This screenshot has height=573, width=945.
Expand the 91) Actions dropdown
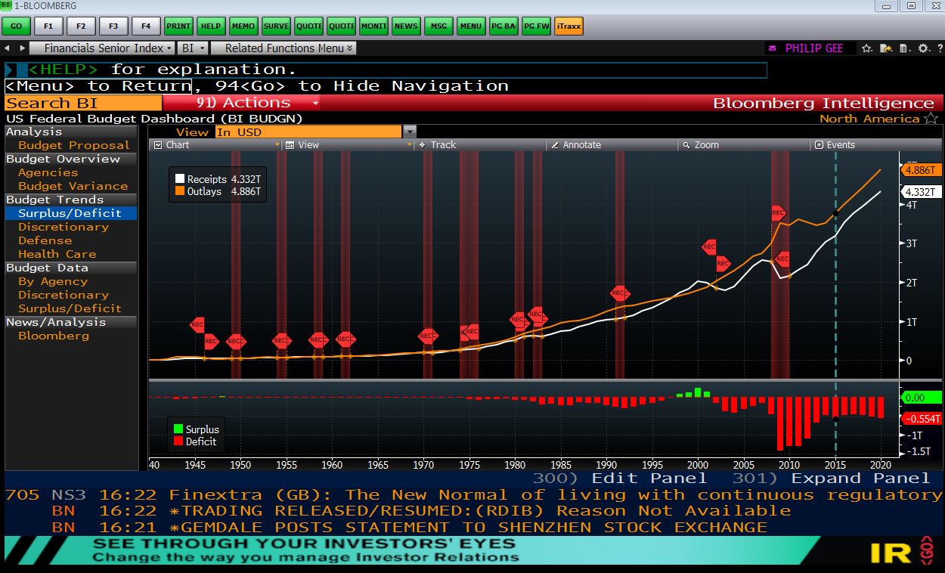pos(257,103)
